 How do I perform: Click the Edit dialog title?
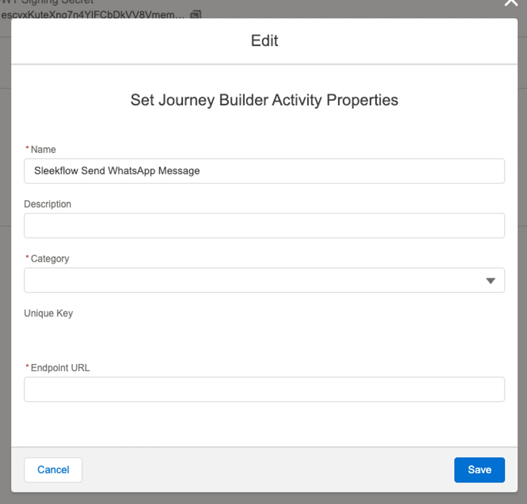pos(264,41)
